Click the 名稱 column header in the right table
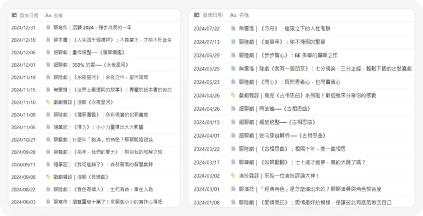This screenshot has width=423, height=216. tap(240, 15)
